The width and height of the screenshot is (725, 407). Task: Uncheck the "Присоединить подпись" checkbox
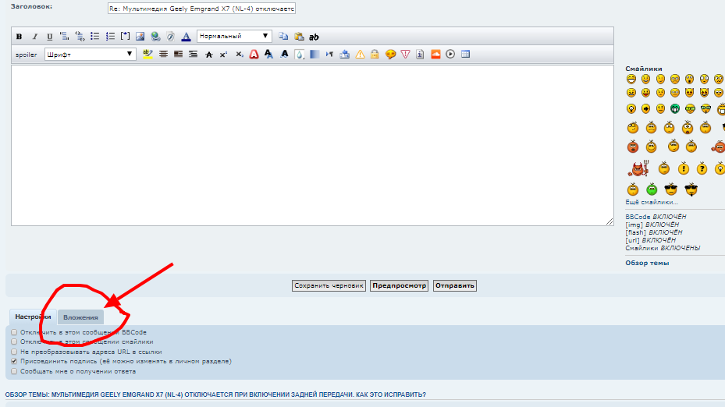pyautogui.click(x=14, y=362)
